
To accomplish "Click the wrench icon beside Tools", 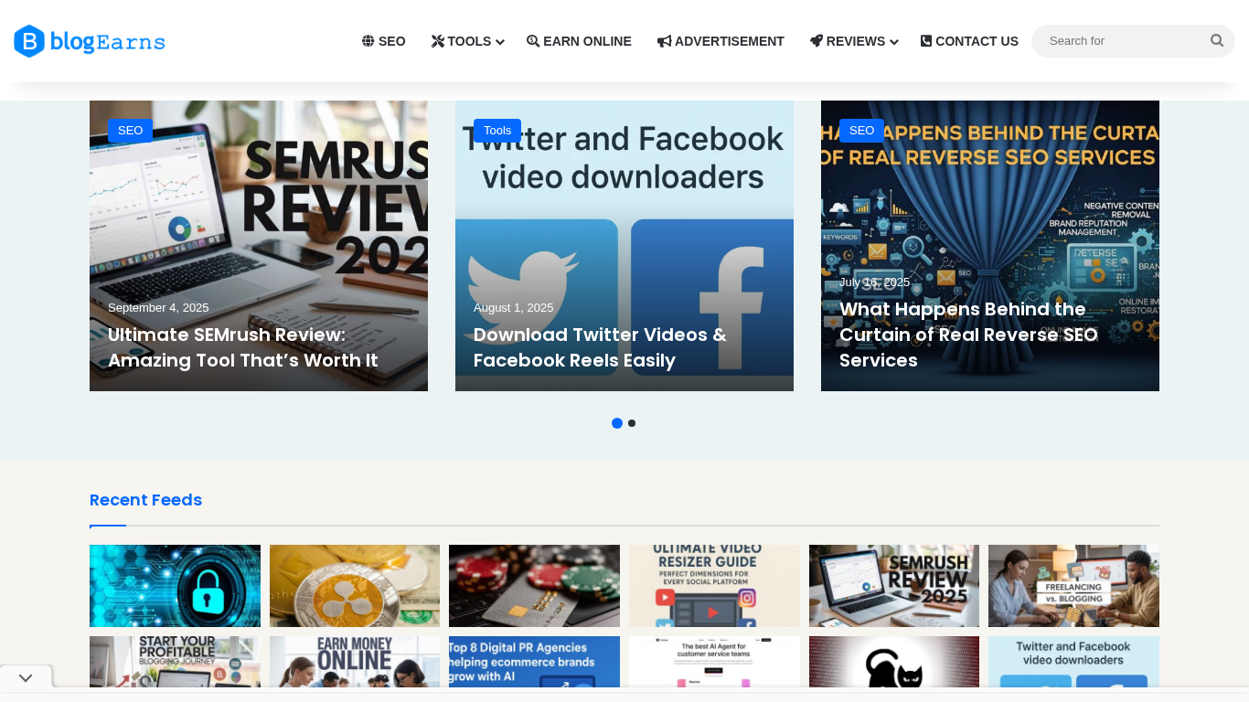I will tap(438, 41).
